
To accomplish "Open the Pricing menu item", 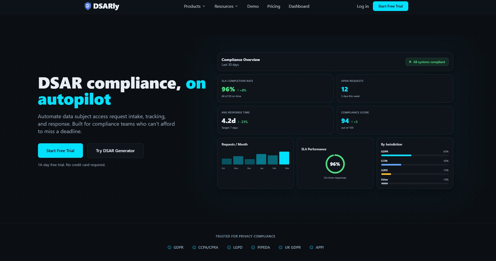I will click(x=273, y=6).
